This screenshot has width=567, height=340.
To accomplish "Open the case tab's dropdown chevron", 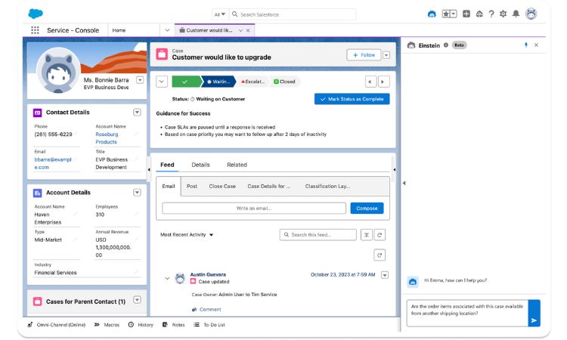I will click(x=240, y=31).
